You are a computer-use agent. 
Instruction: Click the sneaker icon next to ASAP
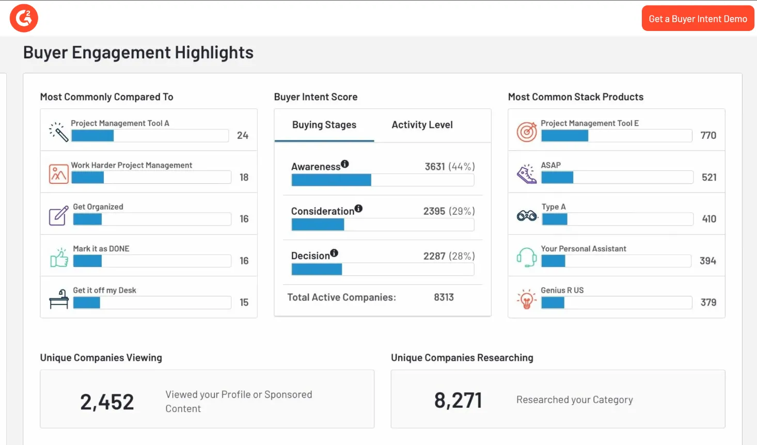527,174
